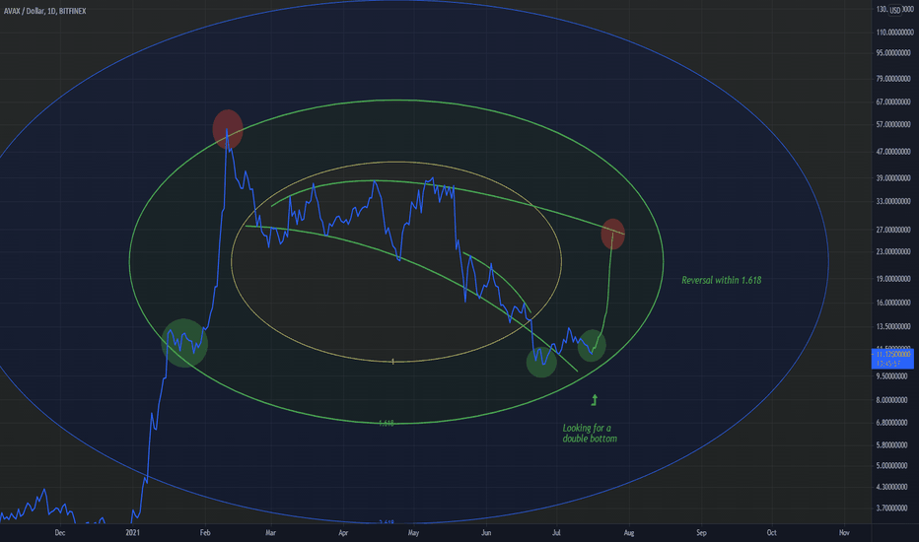Open the USD currency selector
The image size is (919, 542).
tap(895, 10)
